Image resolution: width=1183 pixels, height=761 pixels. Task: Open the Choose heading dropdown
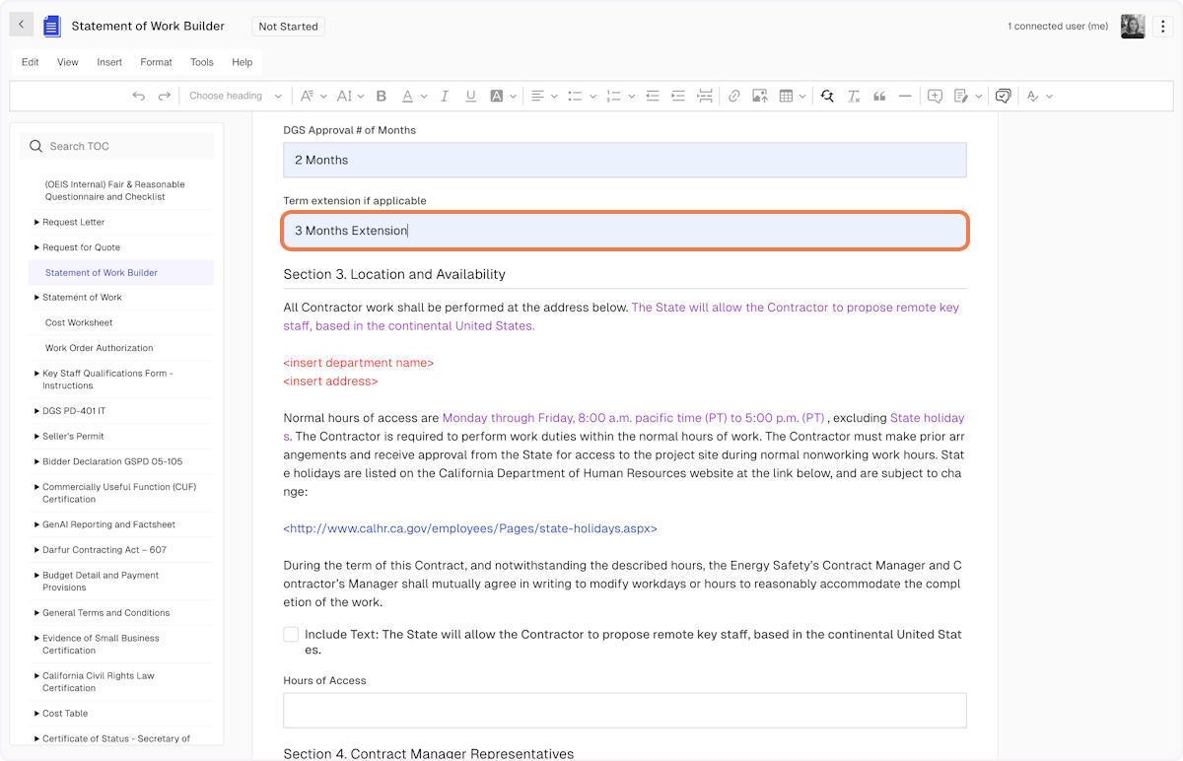pos(235,96)
